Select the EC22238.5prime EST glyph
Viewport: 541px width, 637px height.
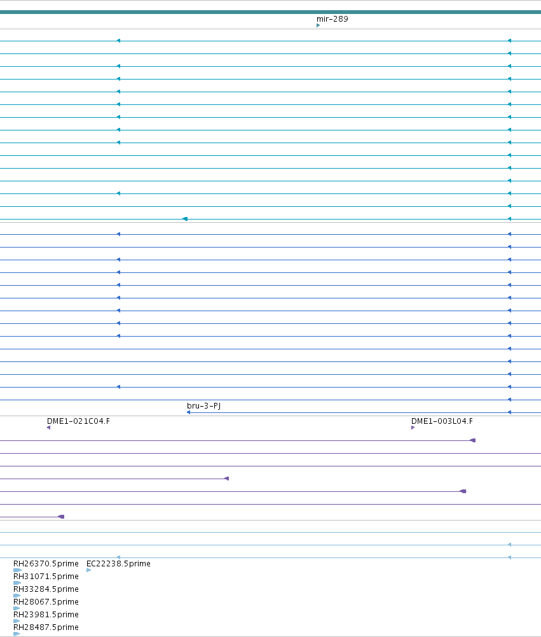[x=89, y=570]
